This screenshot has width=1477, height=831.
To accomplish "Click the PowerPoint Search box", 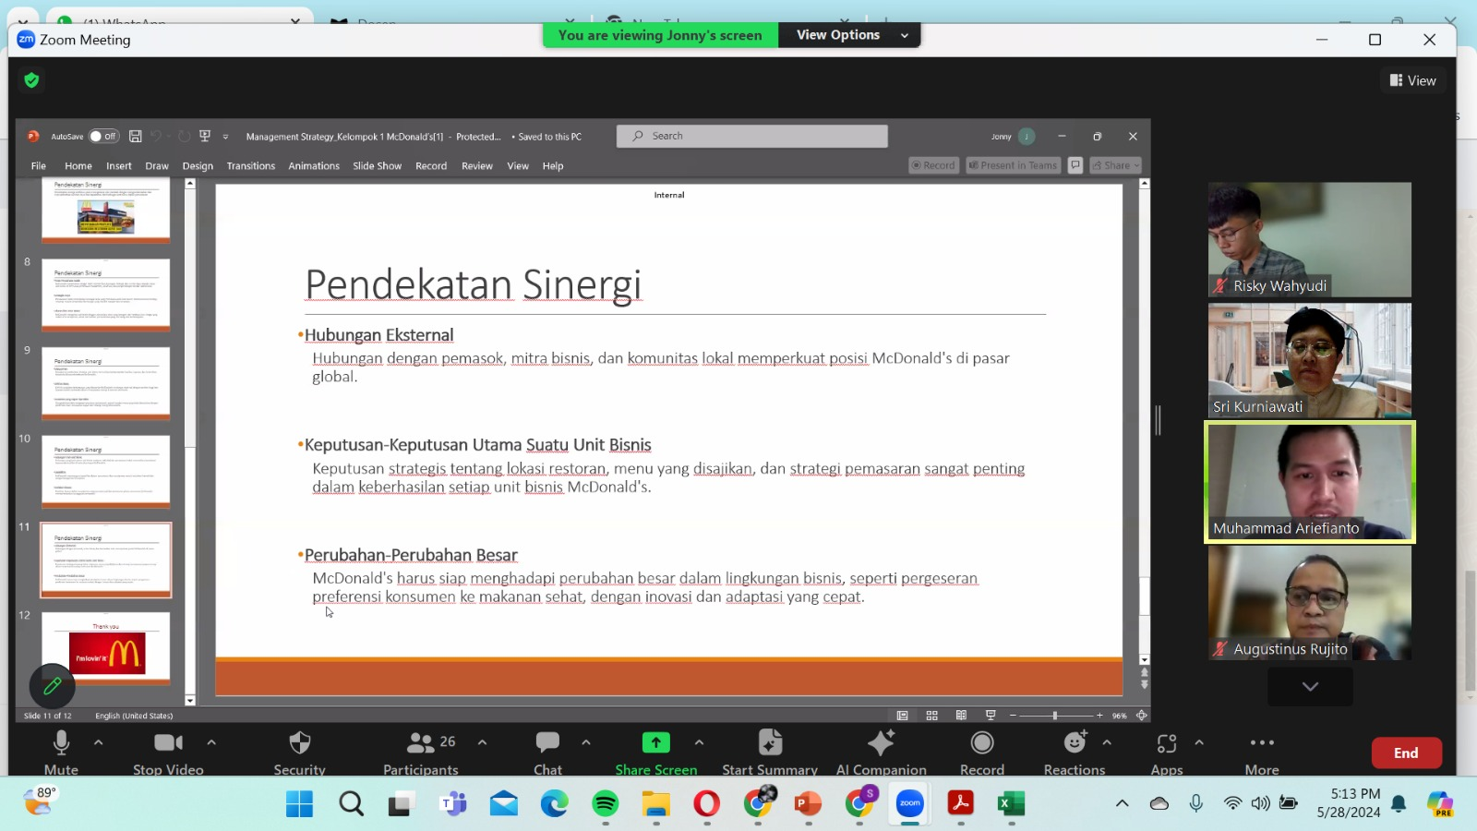I will pos(752,136).
